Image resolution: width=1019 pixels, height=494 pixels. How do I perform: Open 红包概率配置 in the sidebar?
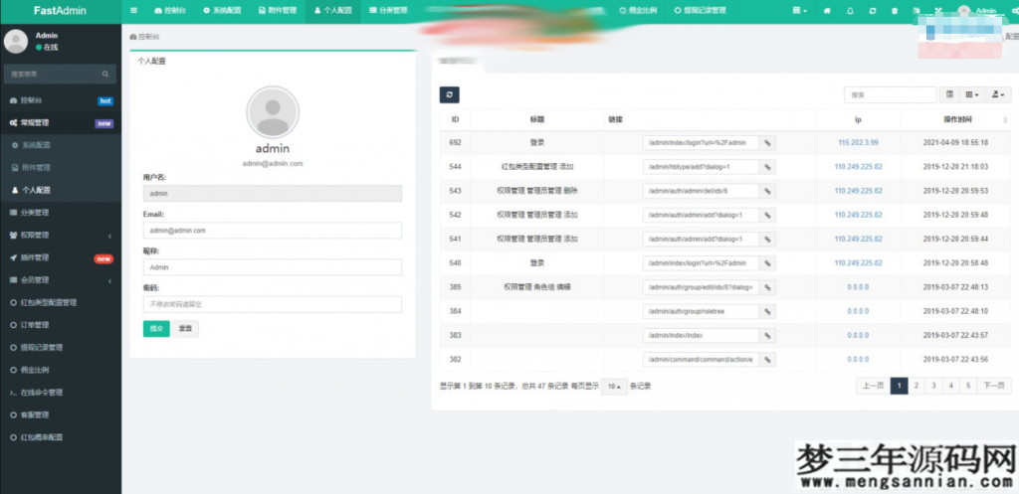click(x=61, y=437)
